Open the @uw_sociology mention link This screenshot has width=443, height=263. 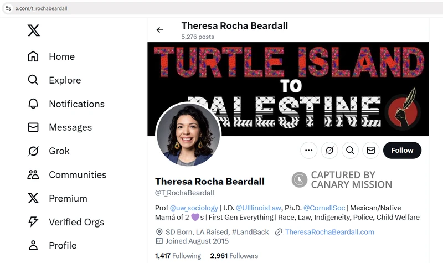[194, 208]
